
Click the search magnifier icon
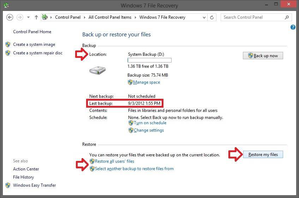(x=287, y=17)
